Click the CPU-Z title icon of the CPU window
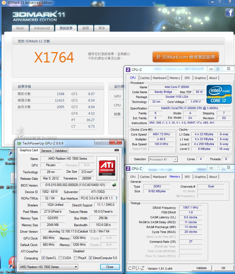This screenshot has width=235, height=274. tap(128, 70)
